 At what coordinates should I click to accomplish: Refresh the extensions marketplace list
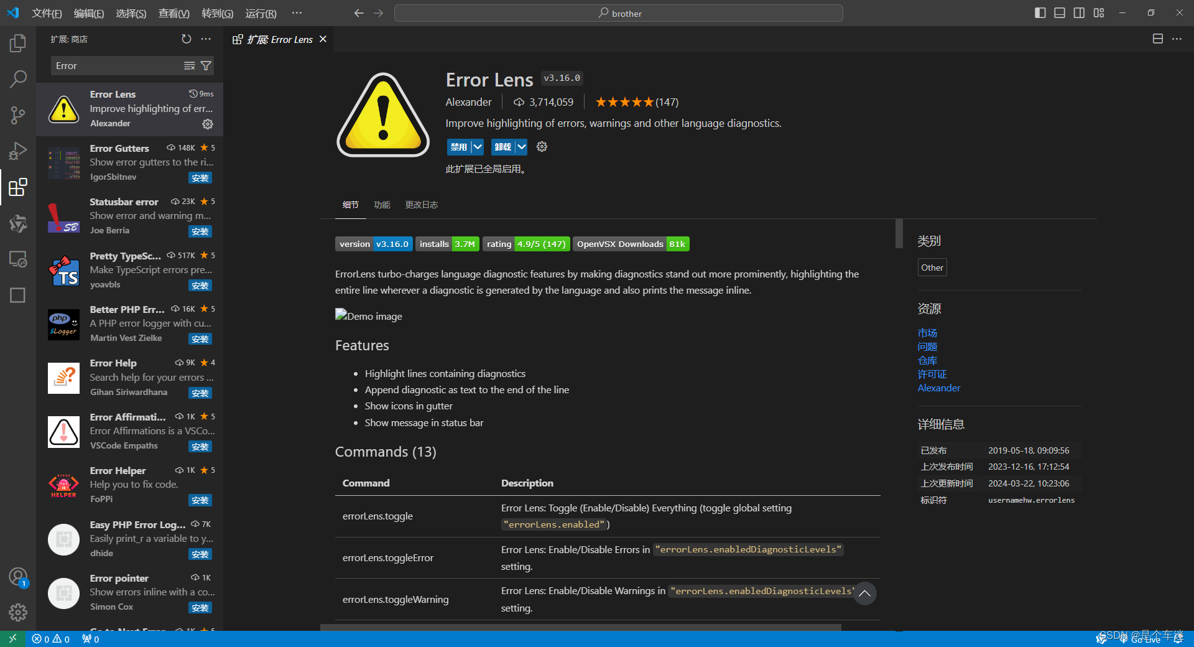point(187,39)
